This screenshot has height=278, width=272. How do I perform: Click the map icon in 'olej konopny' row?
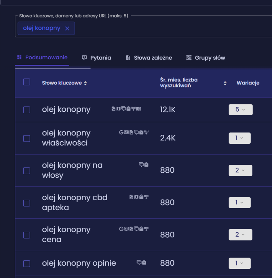click(x=118, y=109)
